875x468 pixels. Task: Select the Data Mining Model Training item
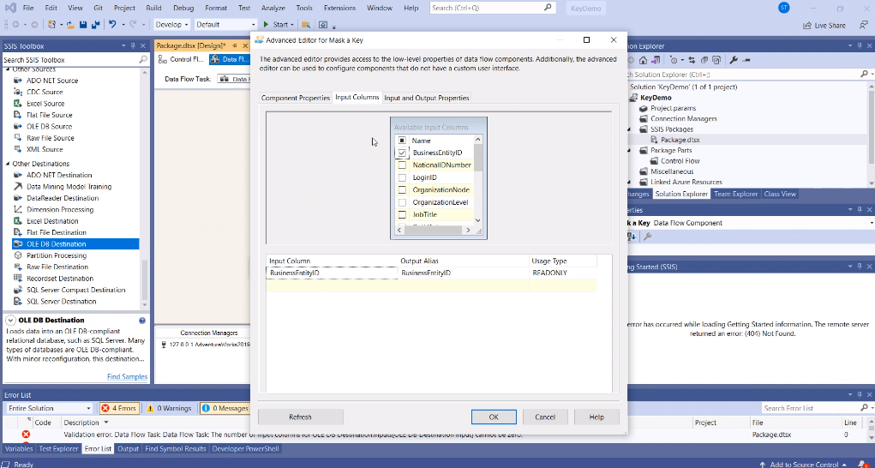click(x=69, y=187)
